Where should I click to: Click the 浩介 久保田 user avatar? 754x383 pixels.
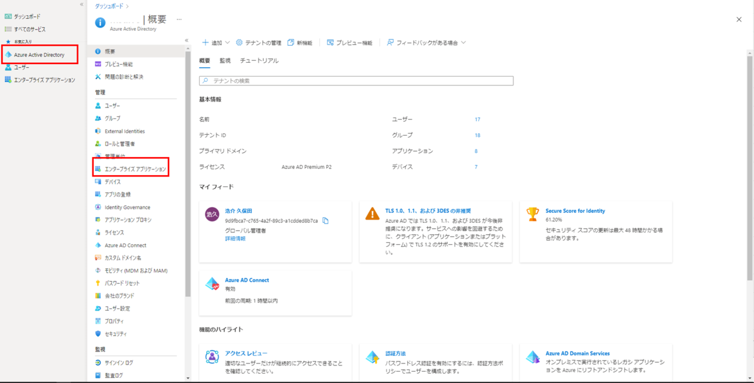coord(211,215)
